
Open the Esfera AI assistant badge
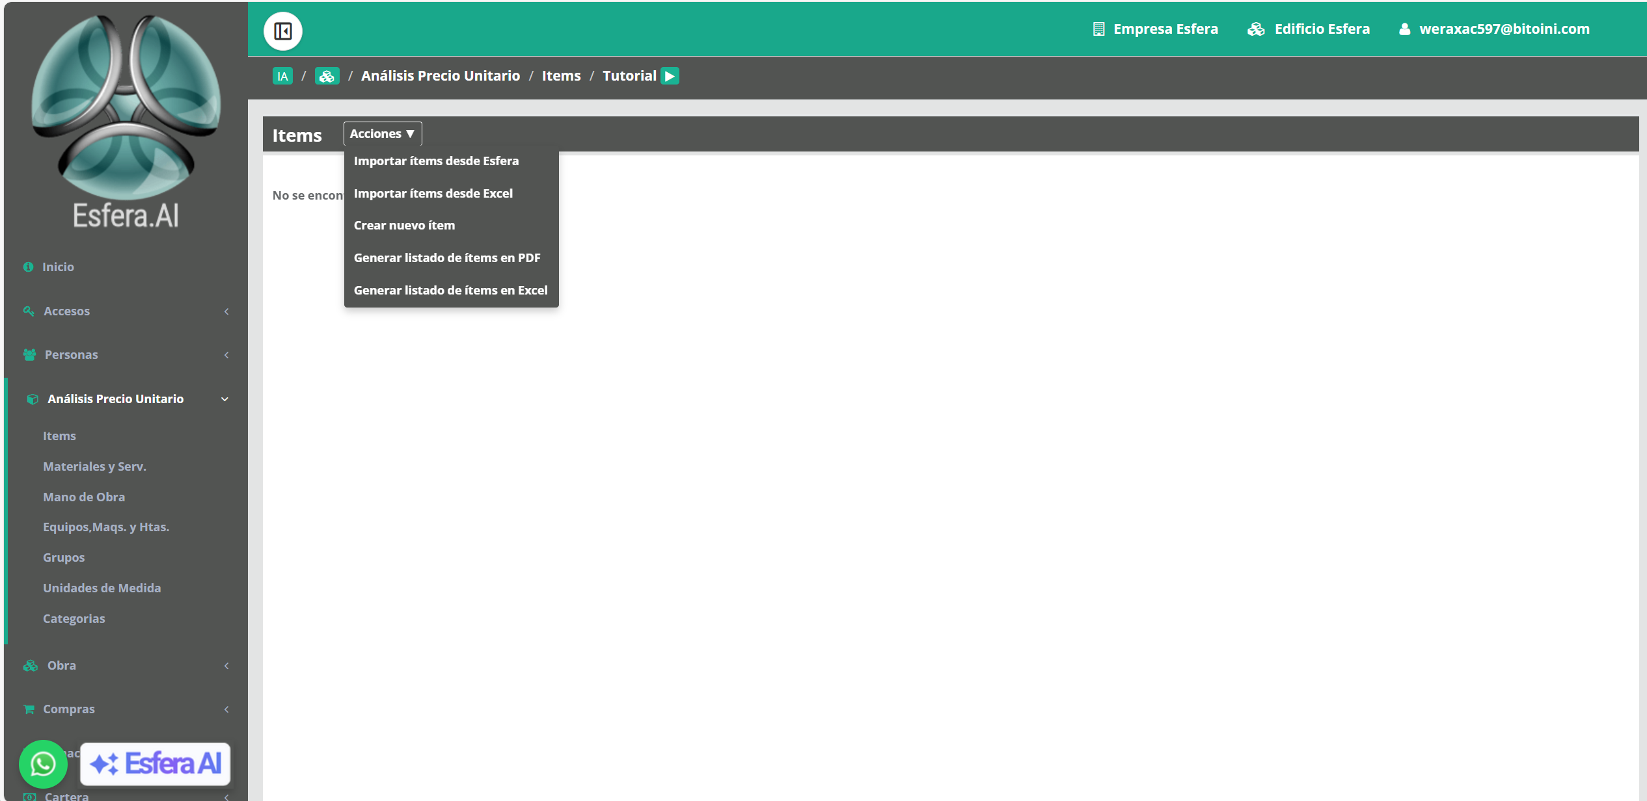point(156,764)
